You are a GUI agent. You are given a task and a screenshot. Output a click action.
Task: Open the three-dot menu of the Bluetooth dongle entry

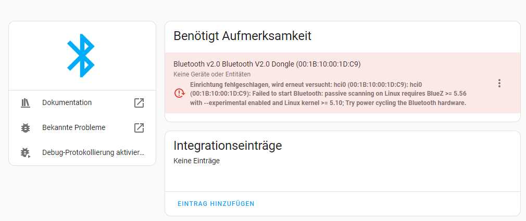pos(499,83)
